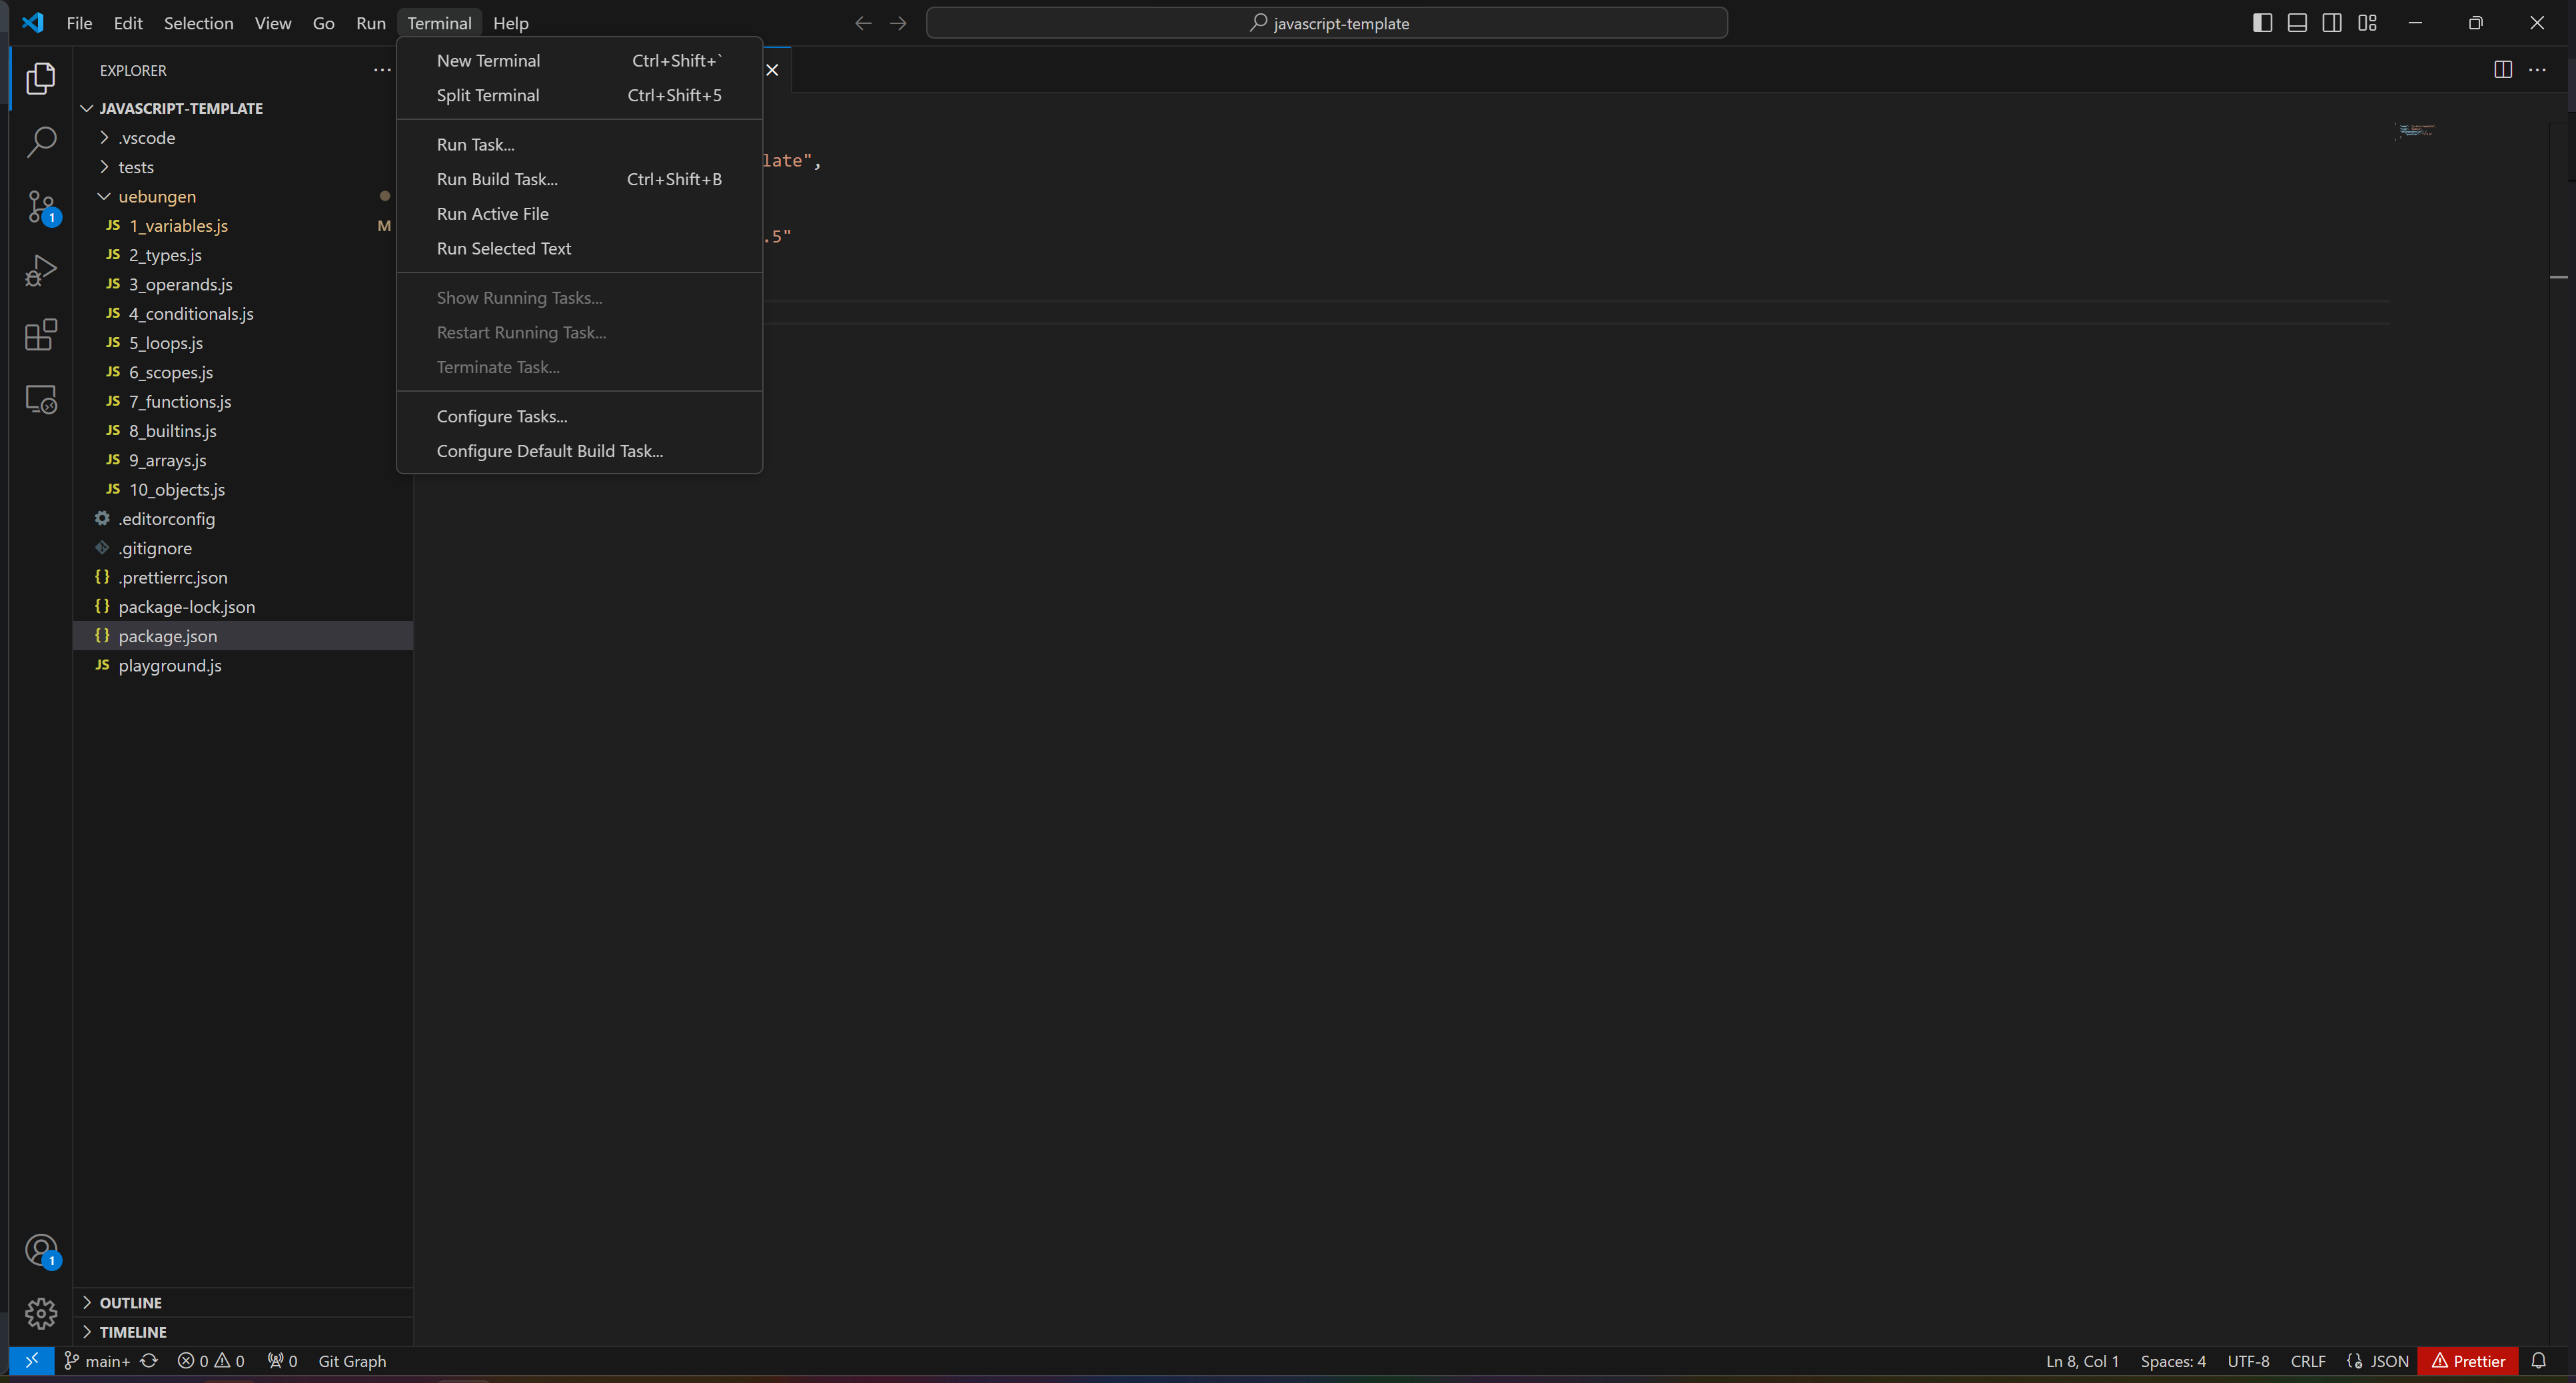
Task: Choose Run Build Task menu entry
Action: pyautogui.click(x=497, y=179)
